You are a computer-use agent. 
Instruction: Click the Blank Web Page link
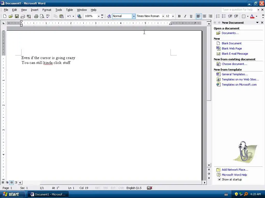point(232,48)
